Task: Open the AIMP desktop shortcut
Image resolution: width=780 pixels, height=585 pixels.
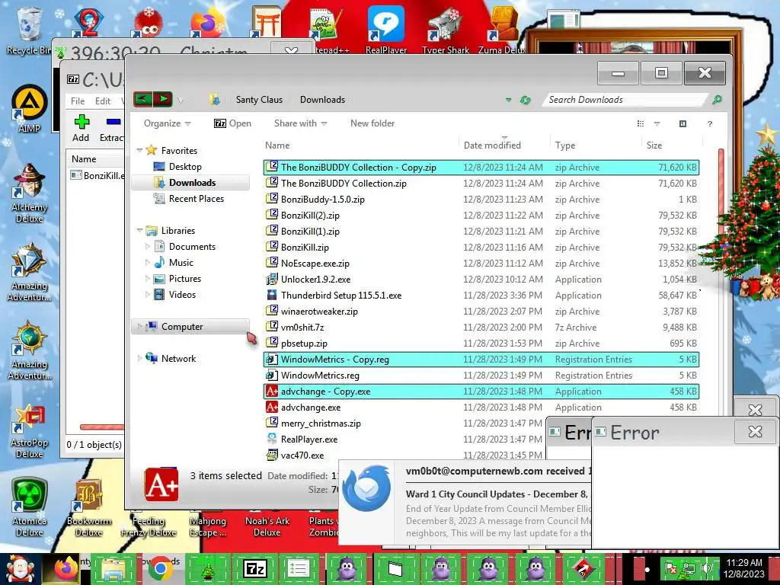Action: coord(30,108)
